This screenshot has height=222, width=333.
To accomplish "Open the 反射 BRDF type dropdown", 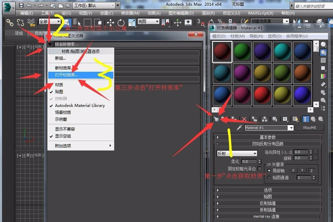I will click(237, 153).
